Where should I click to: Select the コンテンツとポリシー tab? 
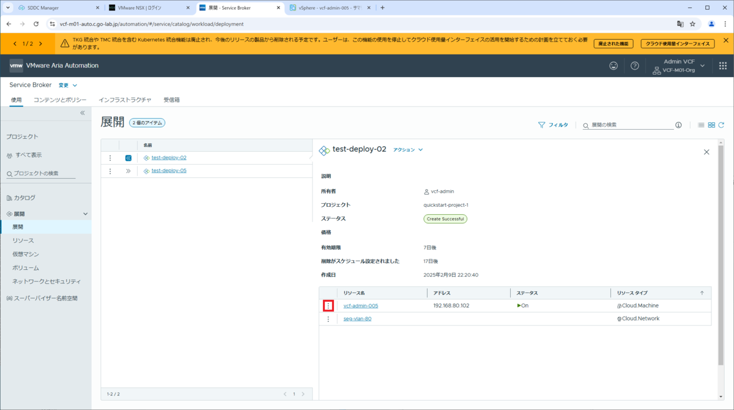pos(60,100)
